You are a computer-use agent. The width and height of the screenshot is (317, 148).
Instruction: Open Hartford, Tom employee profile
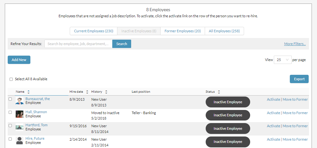(x=36, y=125)
